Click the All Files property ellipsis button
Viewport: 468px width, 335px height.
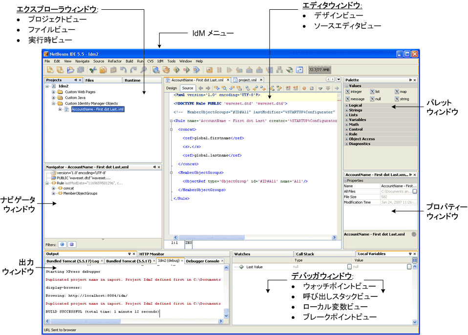415,191
